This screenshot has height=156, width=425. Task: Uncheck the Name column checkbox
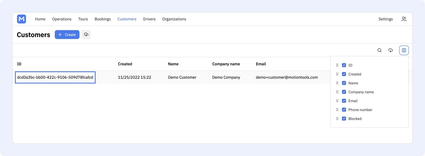coord(344,83)
